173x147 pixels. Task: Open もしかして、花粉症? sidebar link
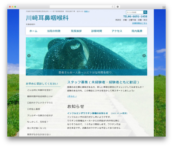[x=38, y=122]
